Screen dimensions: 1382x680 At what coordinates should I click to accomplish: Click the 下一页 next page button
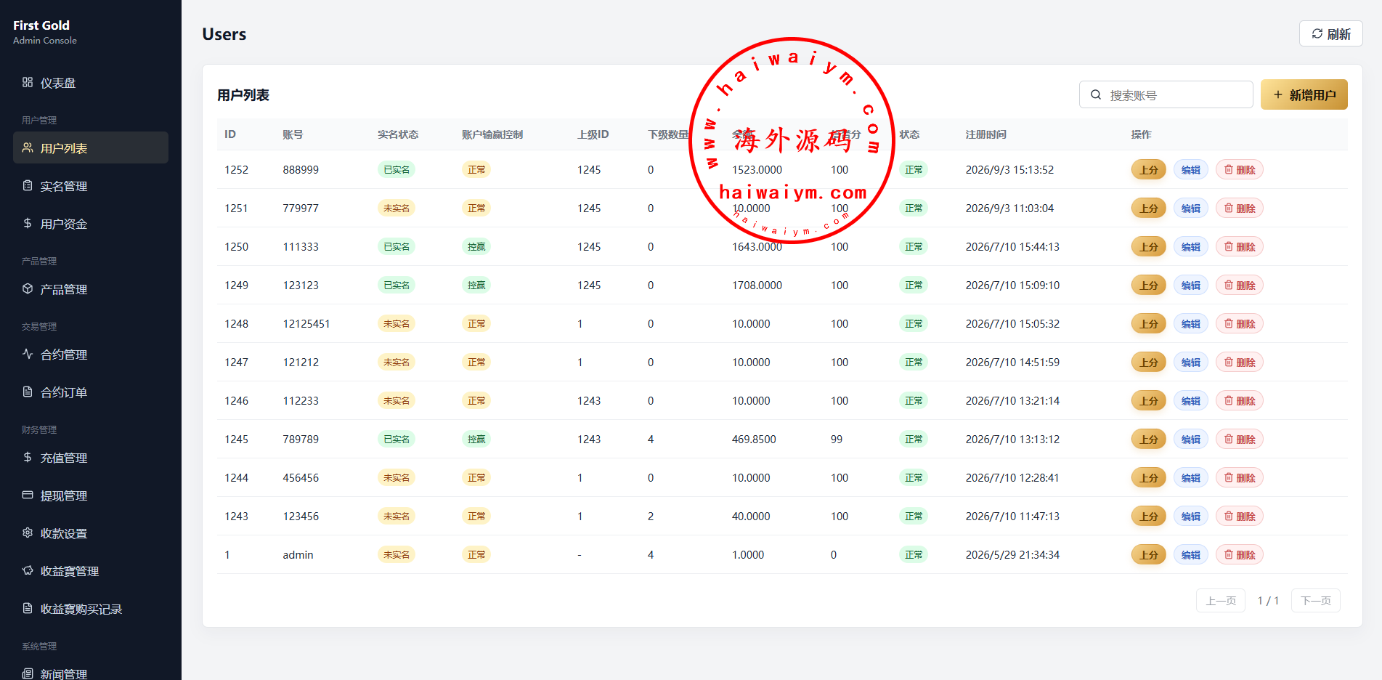tap(1315, 601)
